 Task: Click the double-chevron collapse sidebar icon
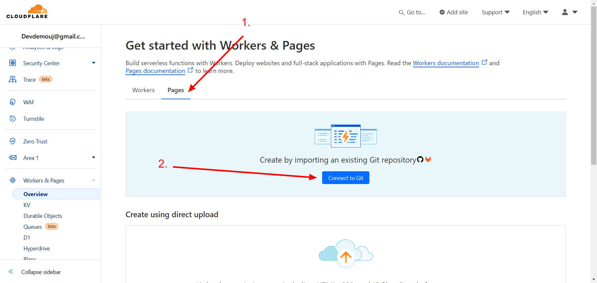pos(11,272)
